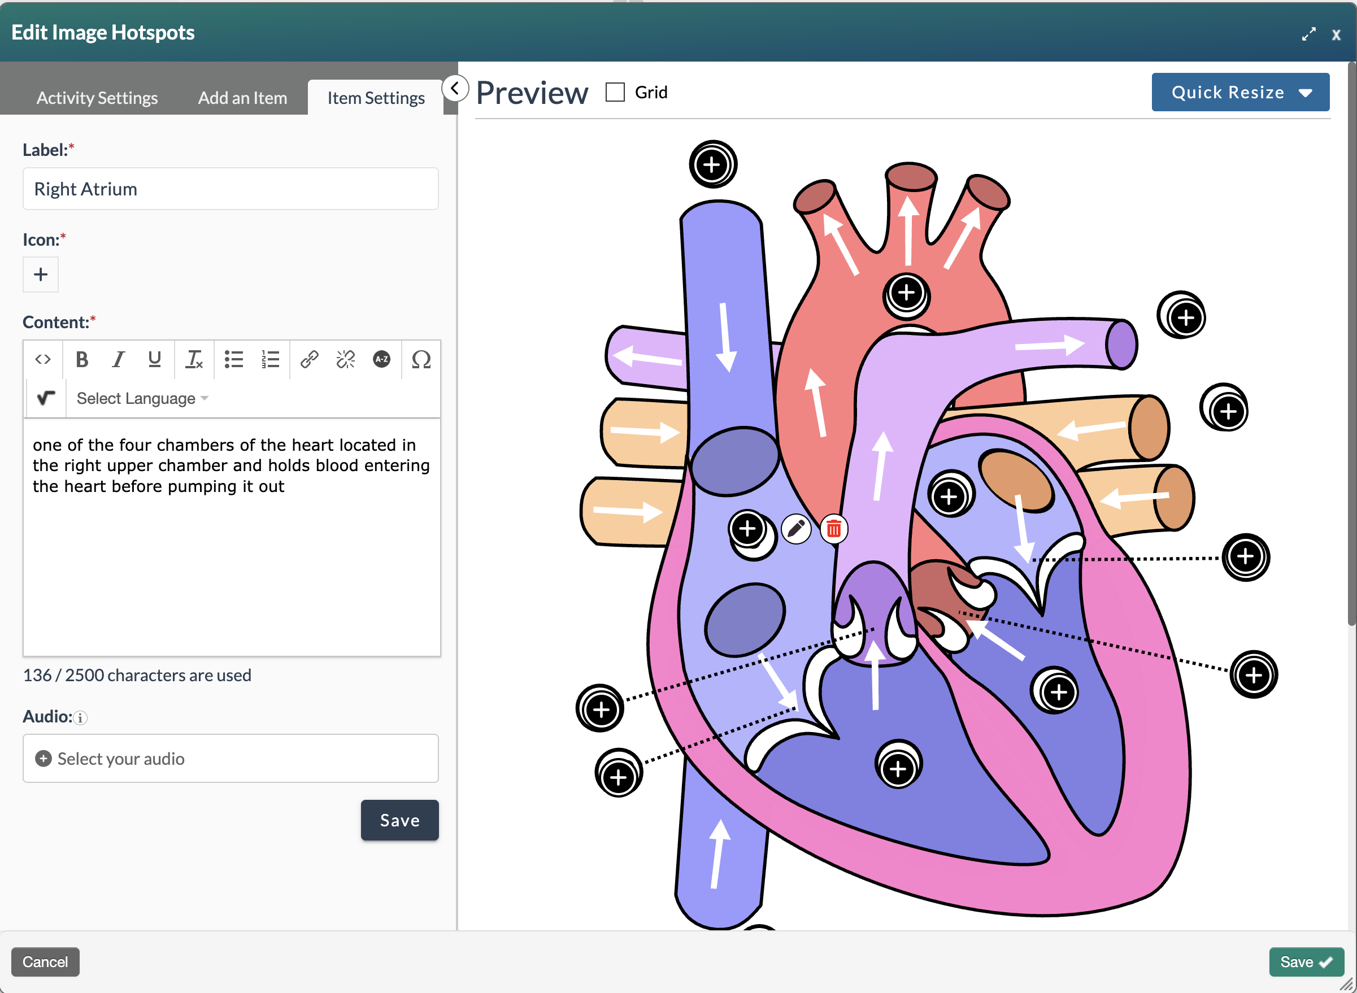1357x993 pixels.
Task: Open the Select Language dropdown
Action: pos(142,399)
